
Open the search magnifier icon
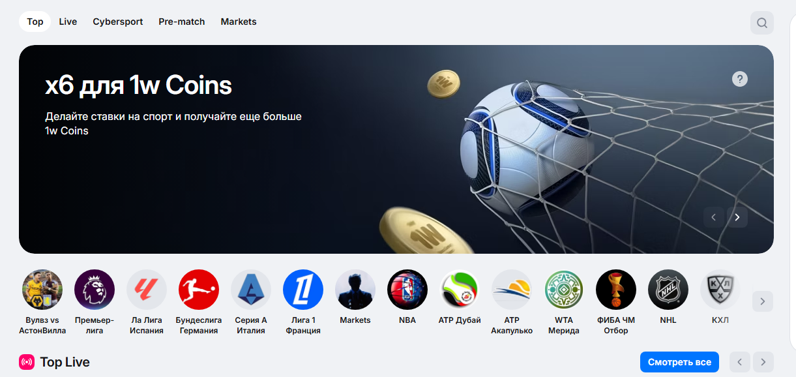pyautogui.click(x=761, y=23)
